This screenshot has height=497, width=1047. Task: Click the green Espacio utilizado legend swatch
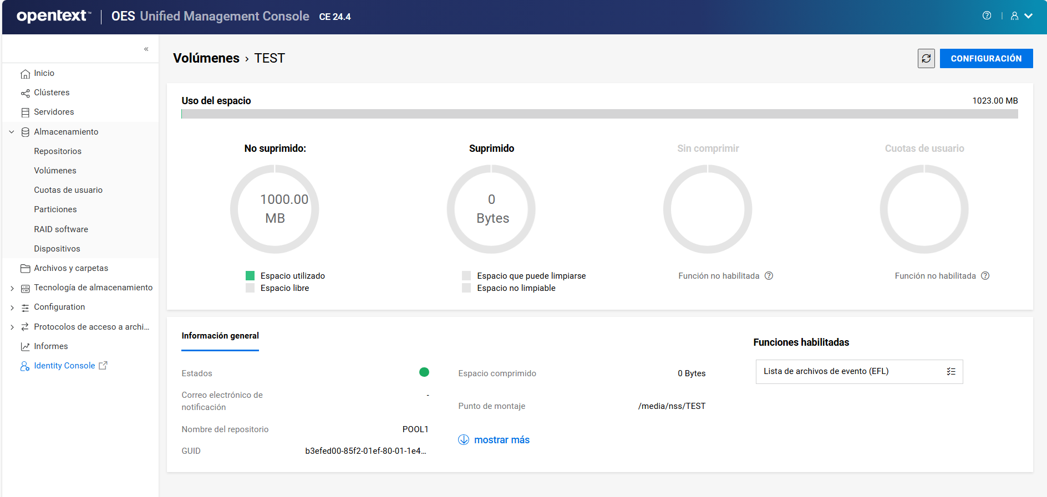(250, 276)
